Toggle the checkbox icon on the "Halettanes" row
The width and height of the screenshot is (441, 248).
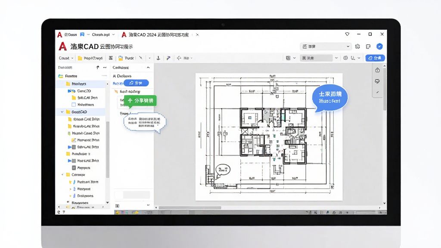[x=74, y=105]
